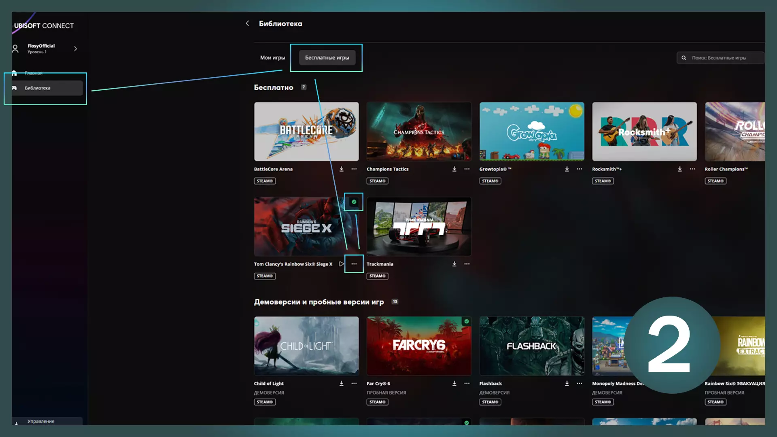Download BattleCore Arena via download icon
The image size is (777, 437).
coord(341,169)
